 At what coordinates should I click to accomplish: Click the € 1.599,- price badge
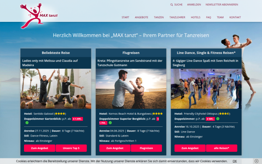77,119
